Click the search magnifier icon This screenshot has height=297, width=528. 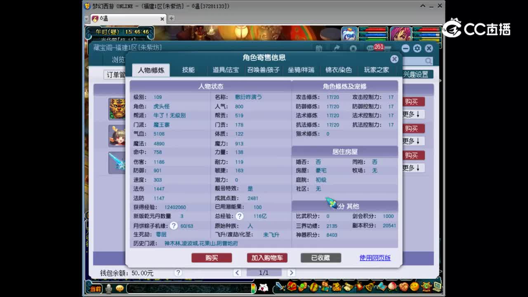point(429,61)
